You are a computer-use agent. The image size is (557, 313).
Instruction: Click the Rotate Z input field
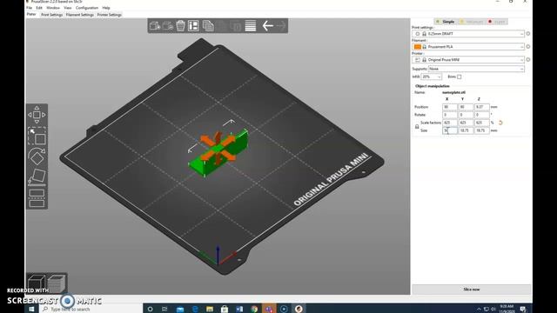(x=481, y=115)
